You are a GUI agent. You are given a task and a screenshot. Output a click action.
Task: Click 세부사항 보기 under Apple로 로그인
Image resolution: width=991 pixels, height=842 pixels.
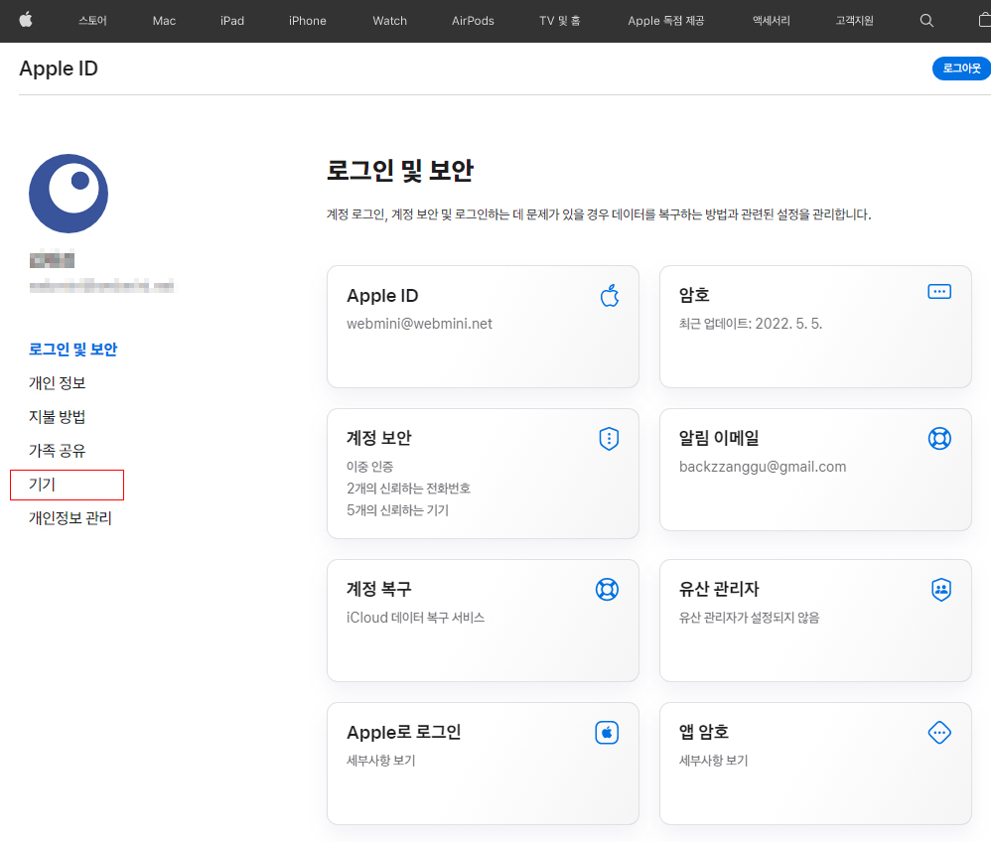(x=380, y=761)
